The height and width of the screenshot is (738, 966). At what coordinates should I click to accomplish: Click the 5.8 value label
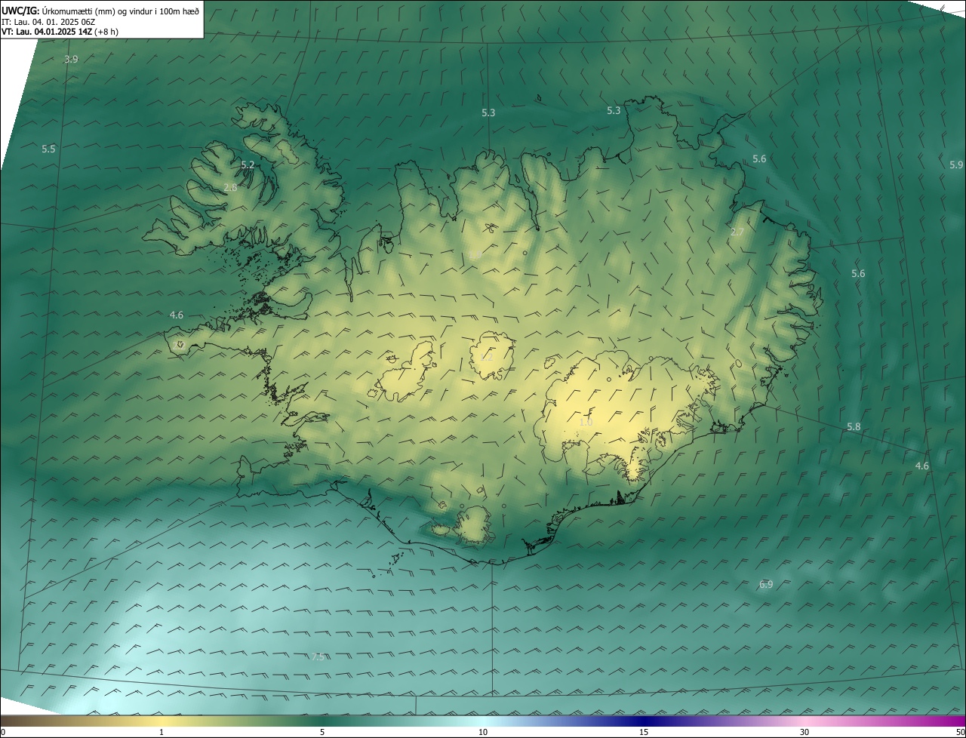tap(854, 426)
